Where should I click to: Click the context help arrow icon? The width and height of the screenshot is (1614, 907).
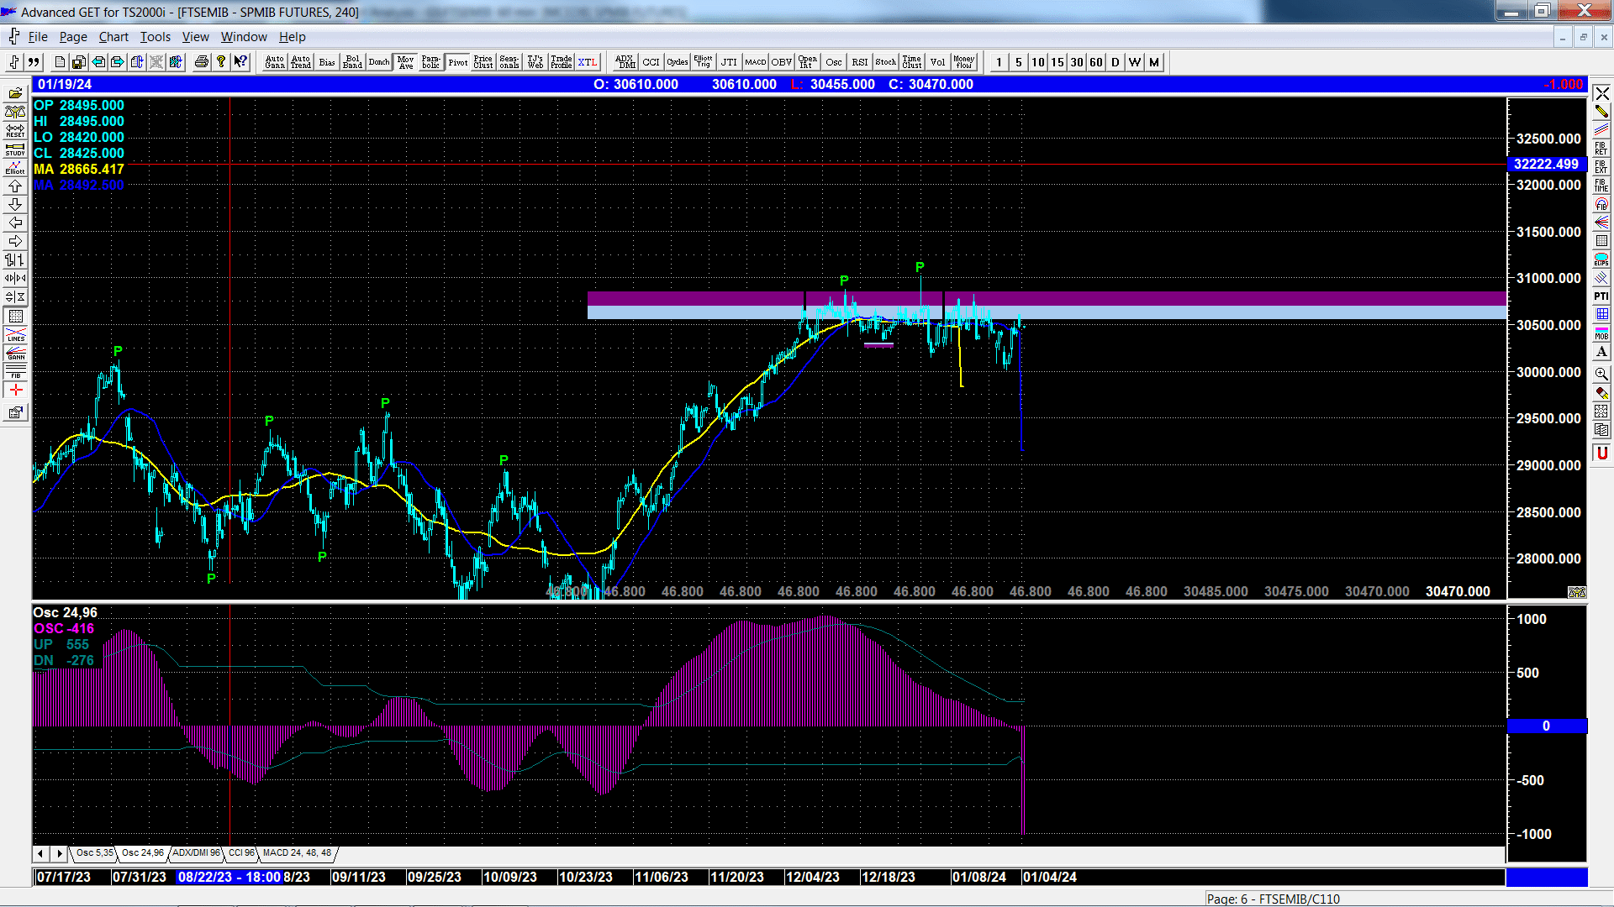[x=240, y=62]
